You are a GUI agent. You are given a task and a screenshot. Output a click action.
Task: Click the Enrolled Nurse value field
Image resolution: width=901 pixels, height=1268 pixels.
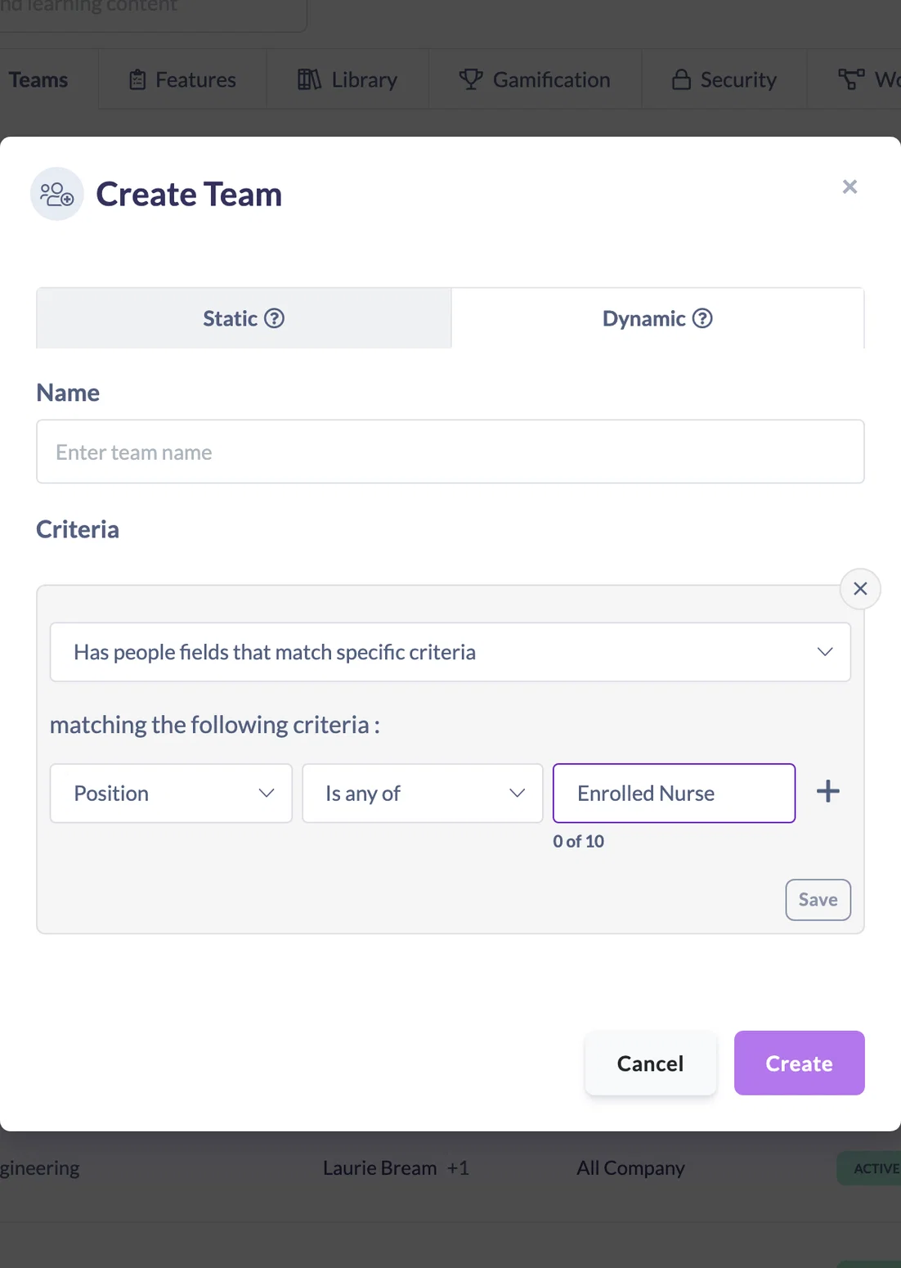coord(674,794)
